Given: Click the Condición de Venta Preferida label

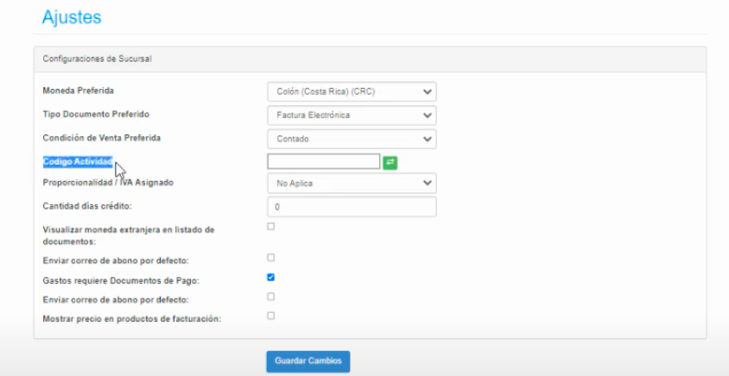Looking at the screenshot, I should coord(101,138).
